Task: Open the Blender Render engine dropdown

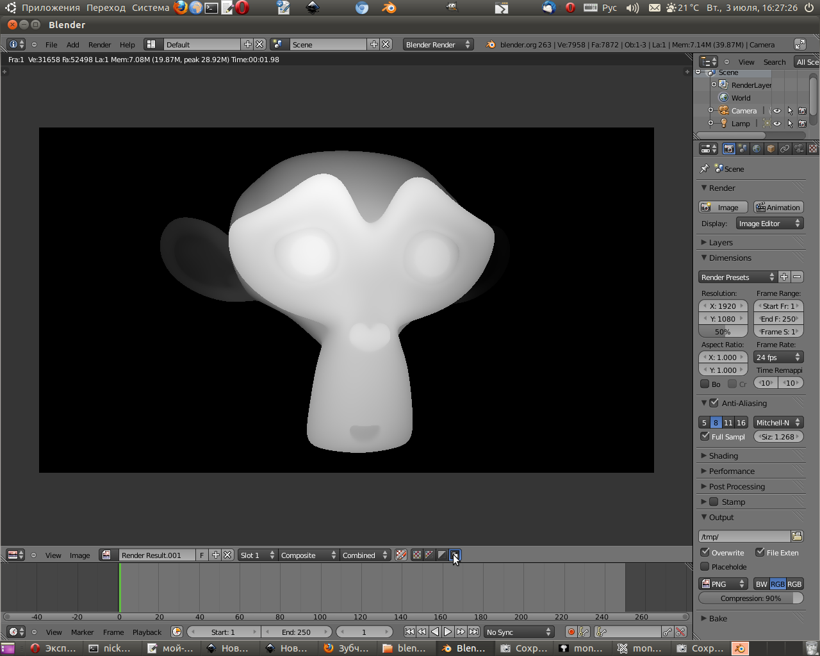Action: click(x=438, y=44)
